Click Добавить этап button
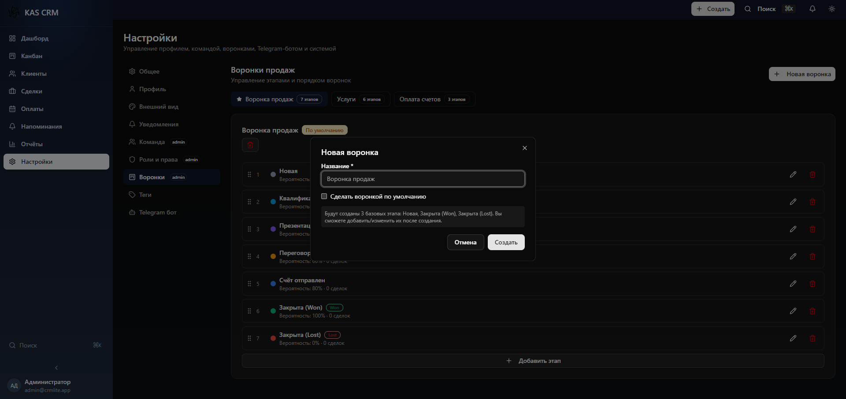Viewport: 846px width, 399px height. tap(533, 361)
